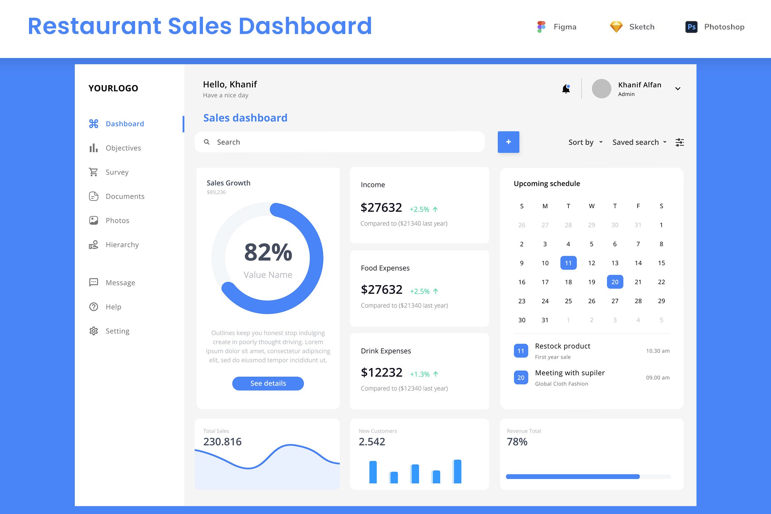This screenshot has height=514, width=771.
Task: Open the Documents icon in sidebar
Action: click(x=94, y=196)
